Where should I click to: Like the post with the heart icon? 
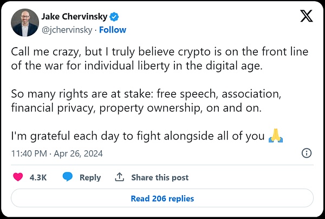tap(18, 177)
